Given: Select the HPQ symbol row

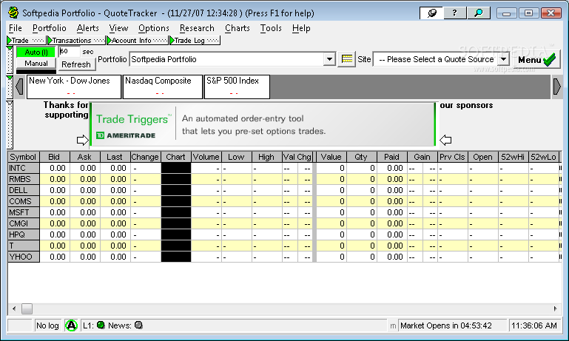Looking at the screenshot, I should coord(24,234).
